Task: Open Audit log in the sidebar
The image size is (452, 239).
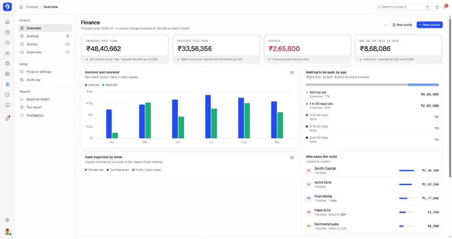Action: tap(45, 80)
